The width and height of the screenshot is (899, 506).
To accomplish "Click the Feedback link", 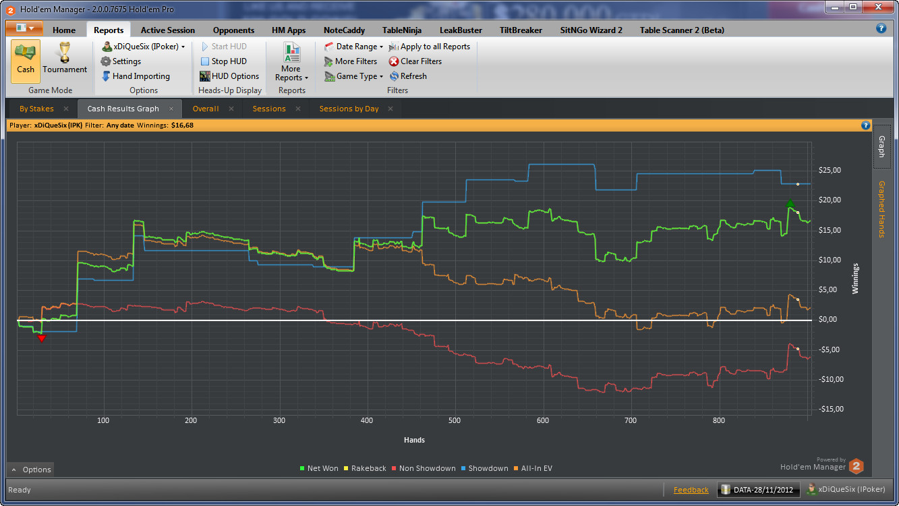I will [691, 490].
